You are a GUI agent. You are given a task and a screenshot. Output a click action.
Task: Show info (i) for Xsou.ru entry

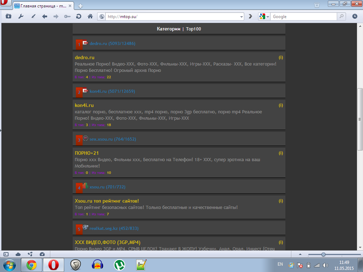point(281,201)
